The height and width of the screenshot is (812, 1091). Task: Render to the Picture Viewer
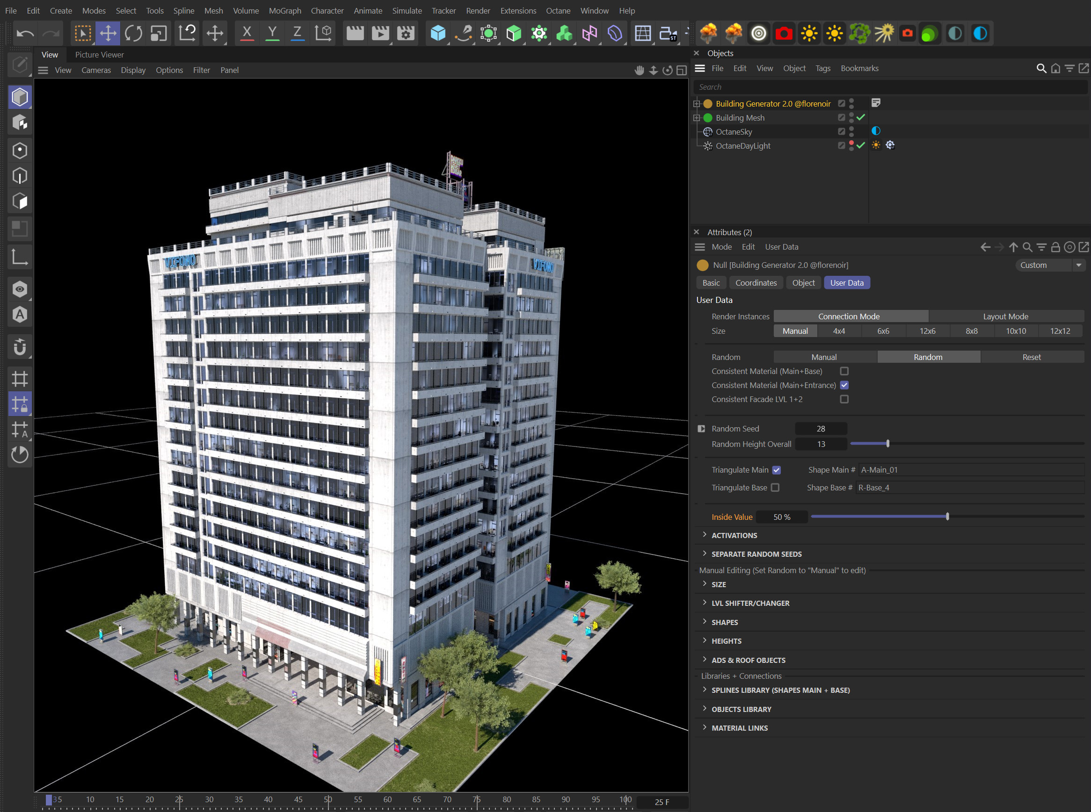pos(380,33)
